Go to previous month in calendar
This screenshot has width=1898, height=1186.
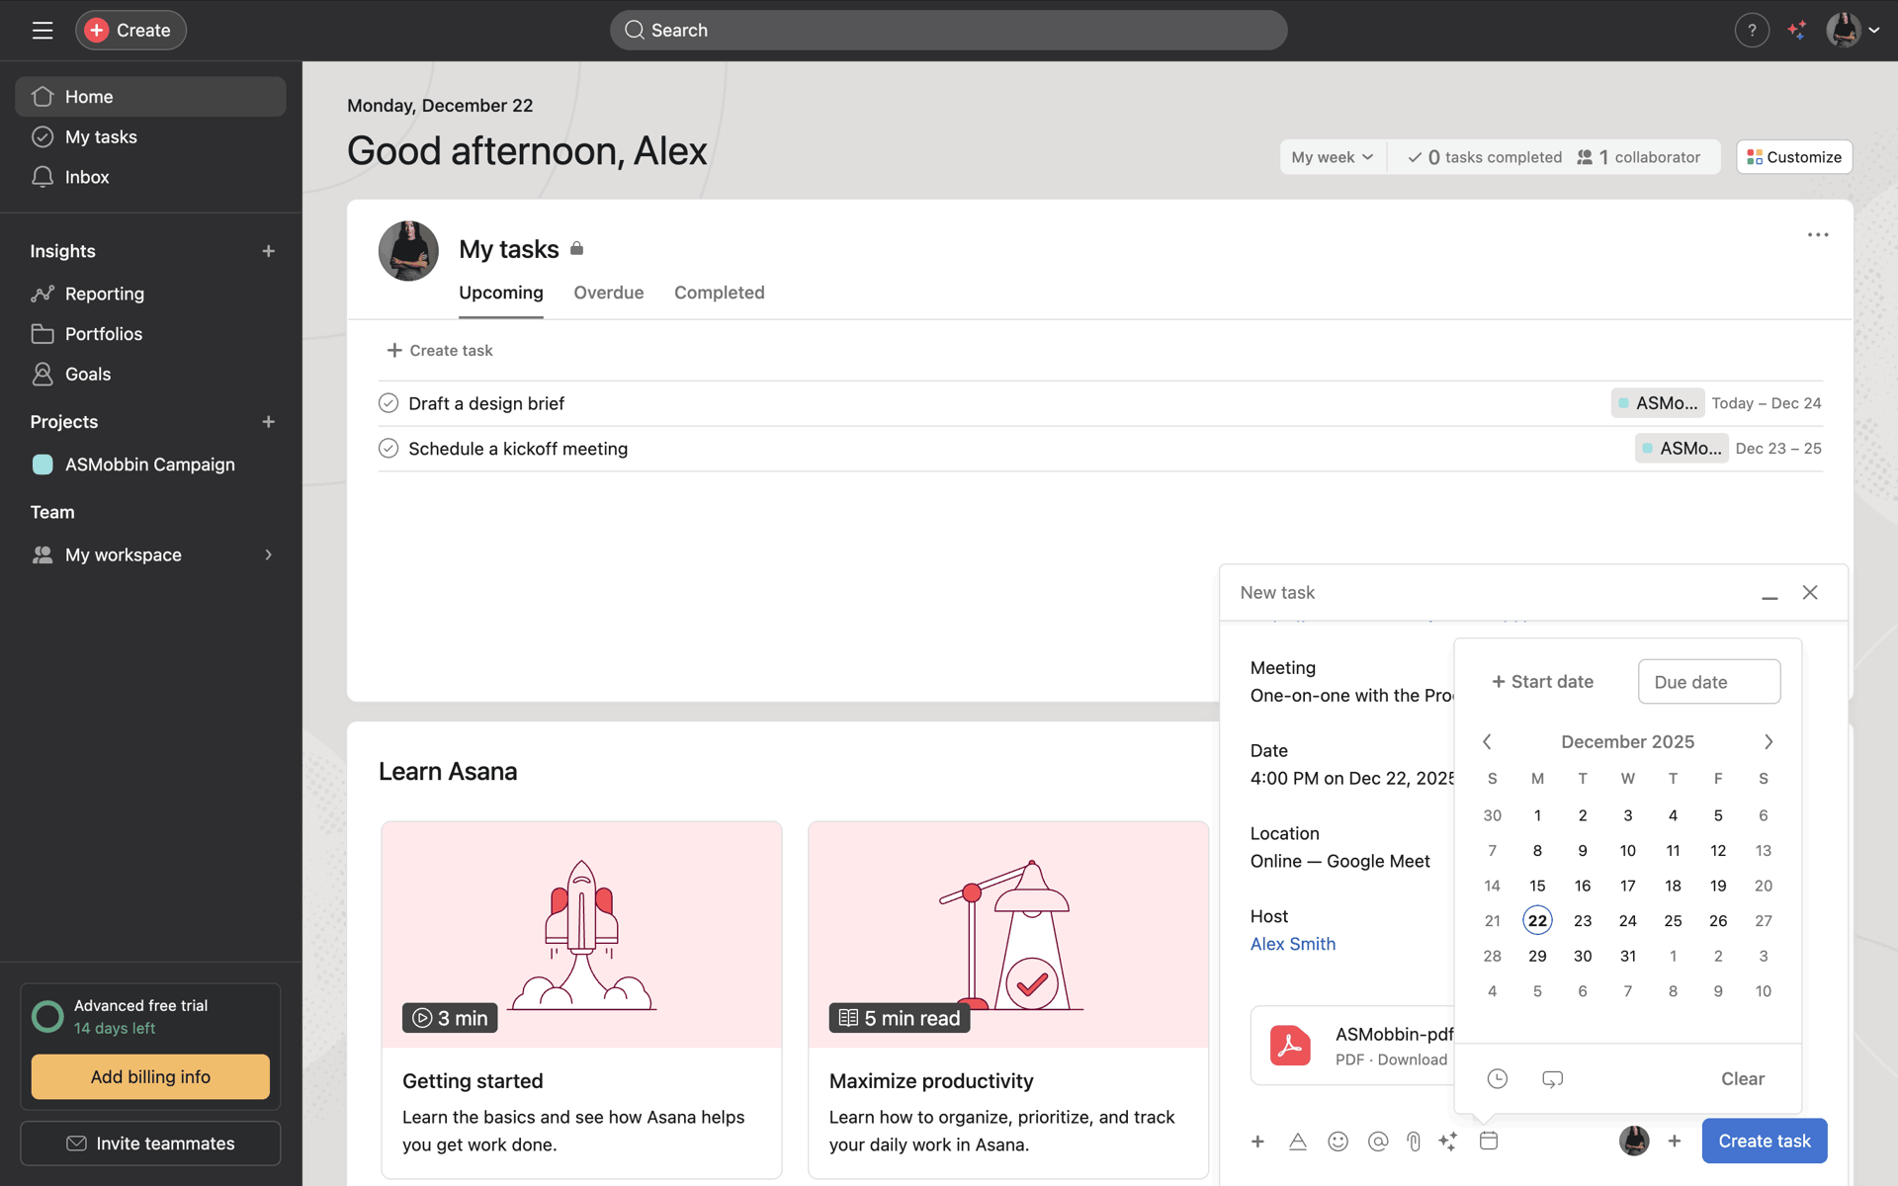coord(1487,742)
